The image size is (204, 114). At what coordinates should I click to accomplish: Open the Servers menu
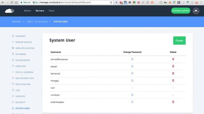40,10
